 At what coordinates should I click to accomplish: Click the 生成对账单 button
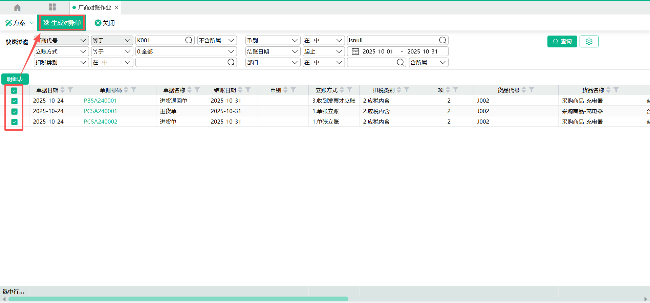click(62, 23)
